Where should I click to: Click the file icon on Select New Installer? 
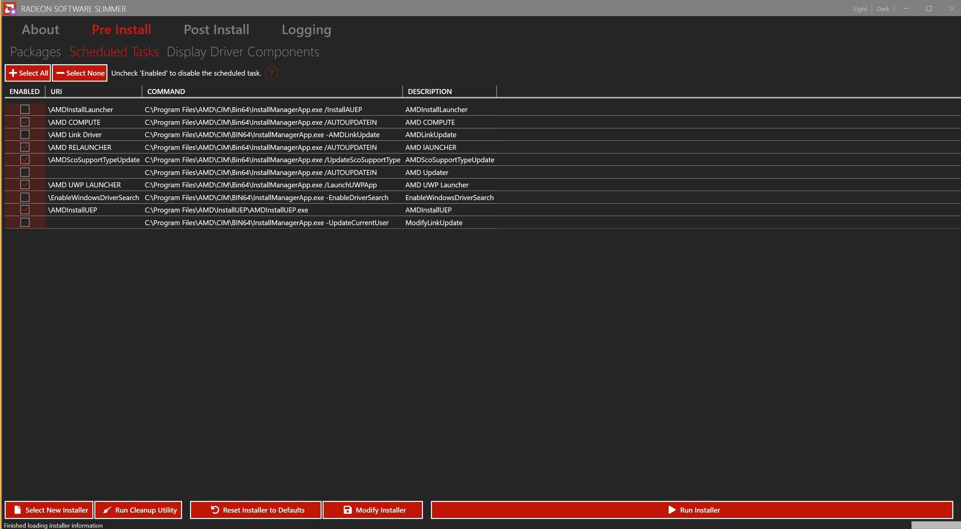[17, 510]
